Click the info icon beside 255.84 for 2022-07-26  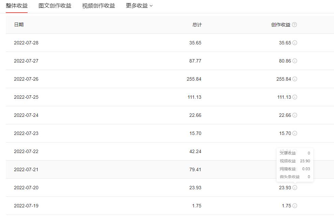click(295, 79)
